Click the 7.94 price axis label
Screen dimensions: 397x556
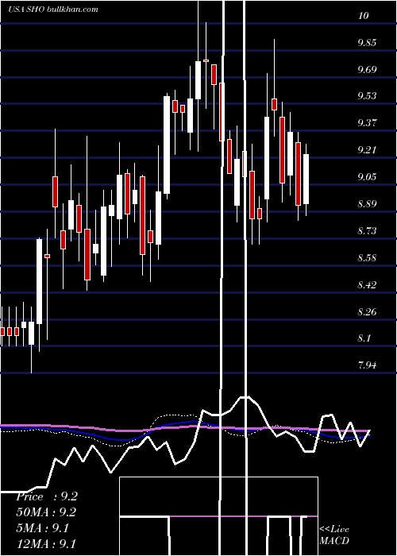367,365
